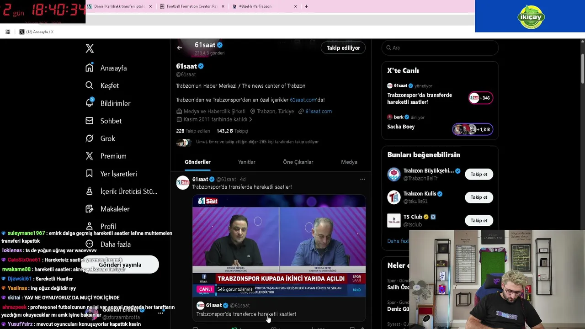Click Daha fazla göster link under suggestions
The width and height of the screenshot is (585, 329).
(x=398, y=241)
